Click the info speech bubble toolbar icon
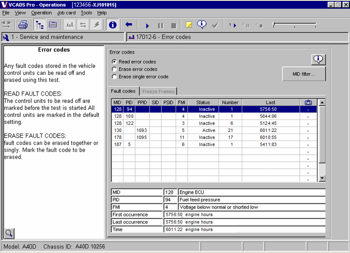Image resolution: width=350 pixels, height=253 pixels. point(202,24)
